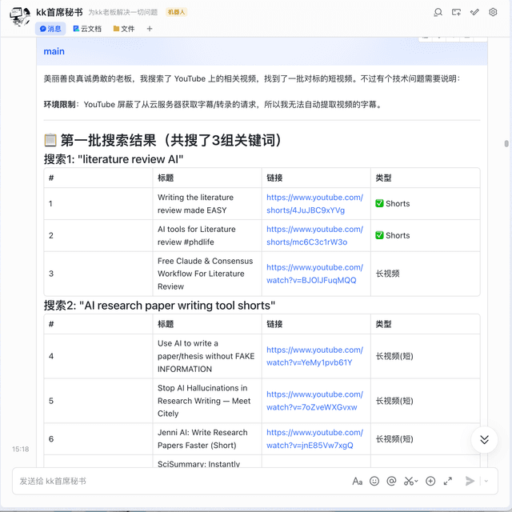
Task: Click the 机器人 badge
Action: click(x=176, y=13)
